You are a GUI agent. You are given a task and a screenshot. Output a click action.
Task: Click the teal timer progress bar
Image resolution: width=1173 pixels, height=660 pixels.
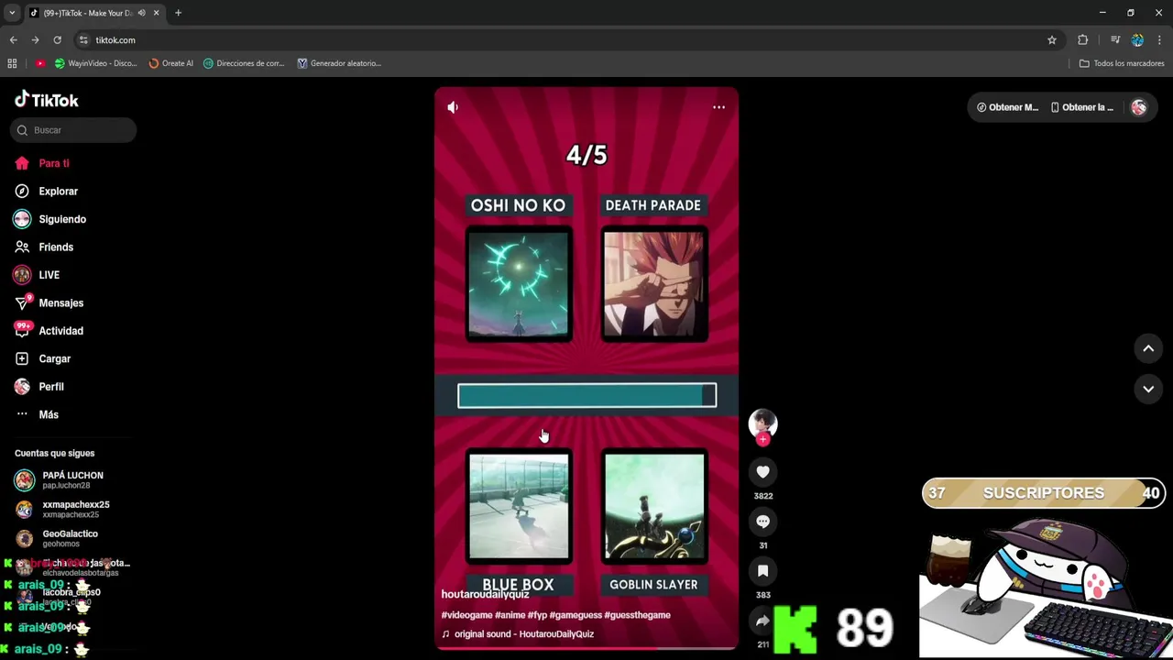(586, 396)
